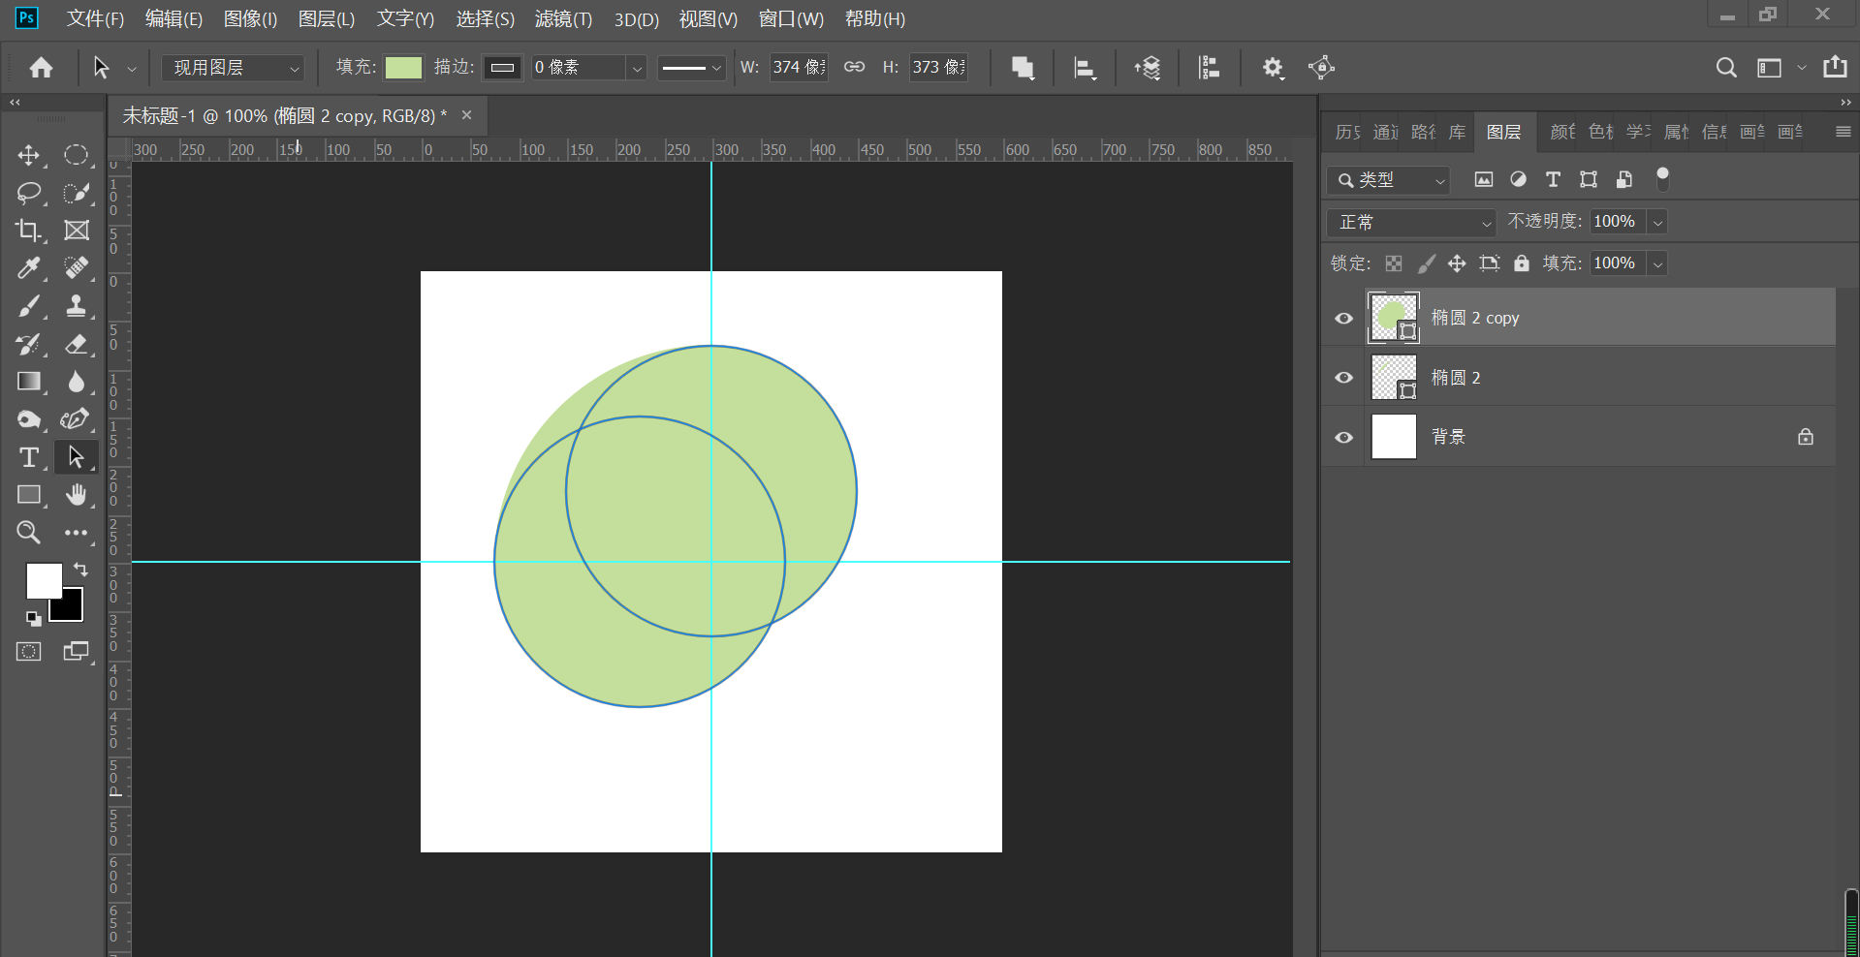Select the Move tool

[29, 155]
